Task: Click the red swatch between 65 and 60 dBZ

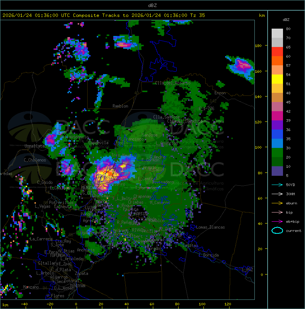Action: 277,52
